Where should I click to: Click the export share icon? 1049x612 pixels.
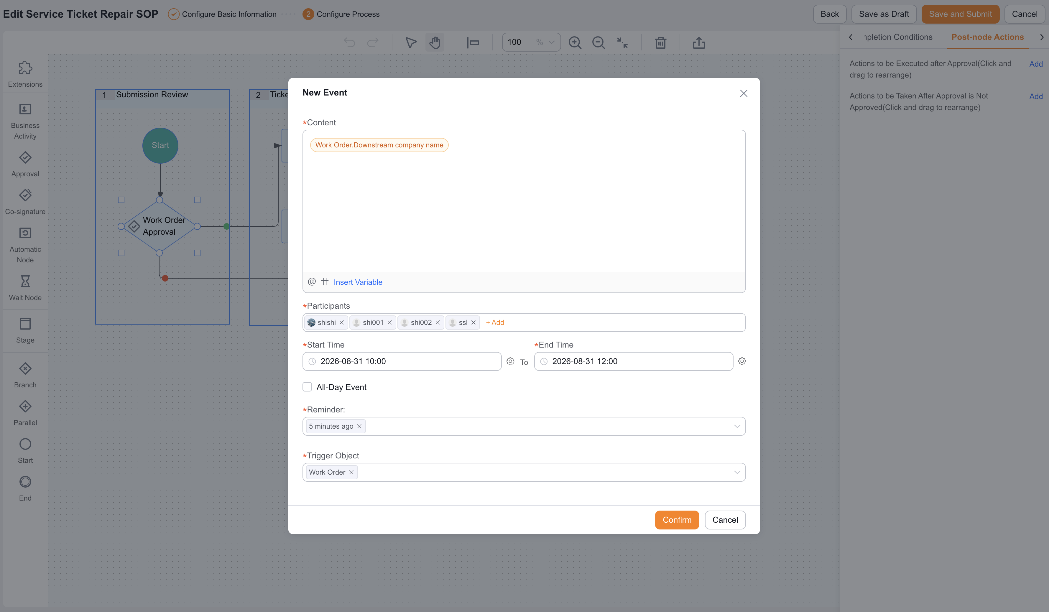click(x=699, y=42)
